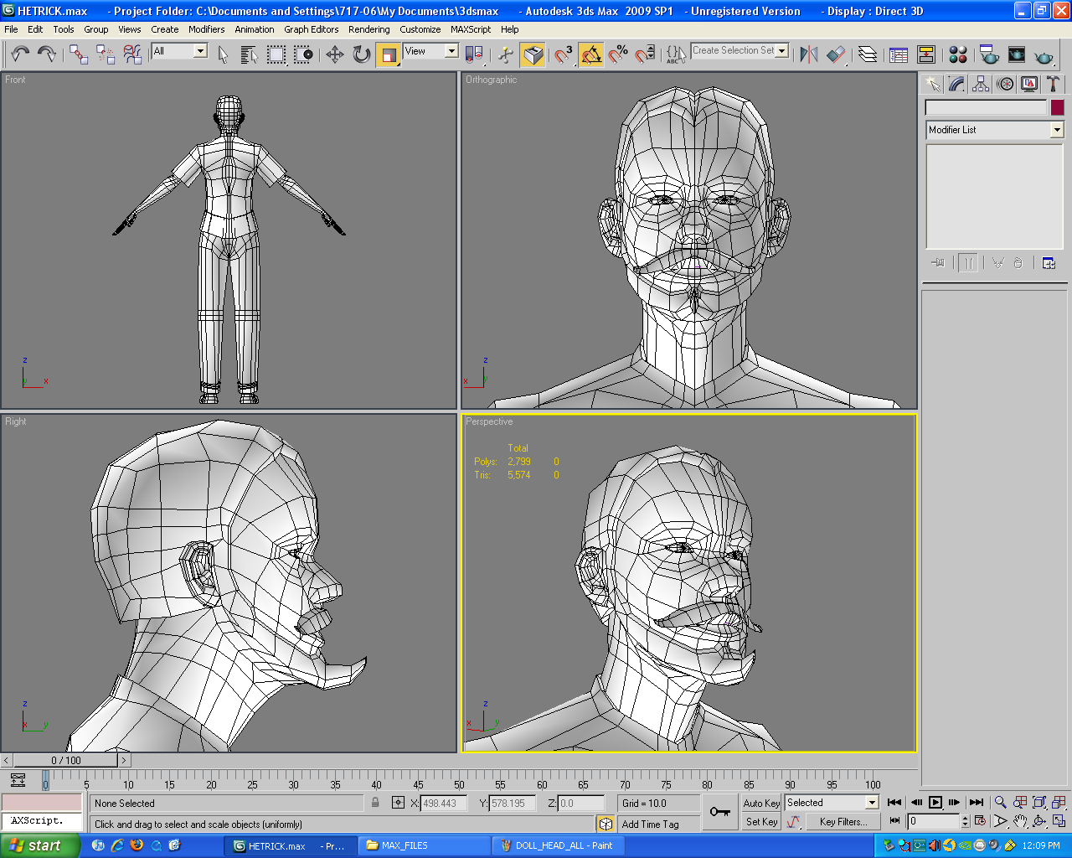
Task: Click the Select and Manipulate icon
Action: (x=506, y=54)
